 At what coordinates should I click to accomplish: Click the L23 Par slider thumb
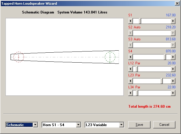point(162,81)
